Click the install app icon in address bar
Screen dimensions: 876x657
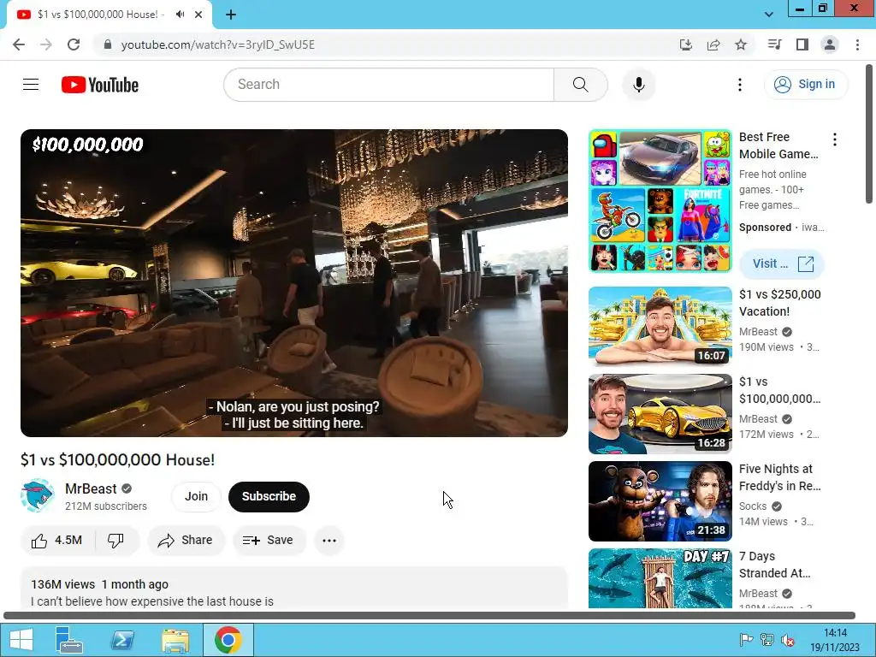coord(685,44)
